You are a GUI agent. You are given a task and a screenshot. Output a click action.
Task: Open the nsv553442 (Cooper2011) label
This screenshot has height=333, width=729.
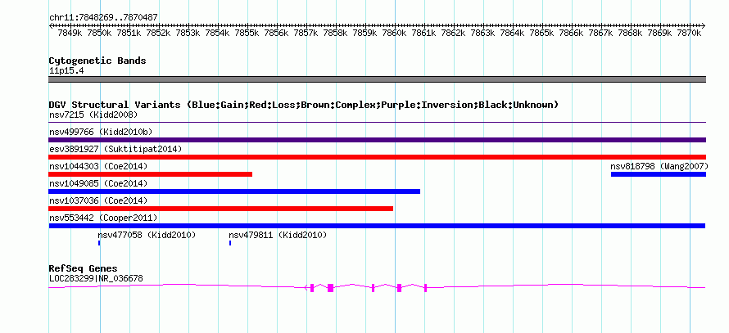[x=102, y=218]
